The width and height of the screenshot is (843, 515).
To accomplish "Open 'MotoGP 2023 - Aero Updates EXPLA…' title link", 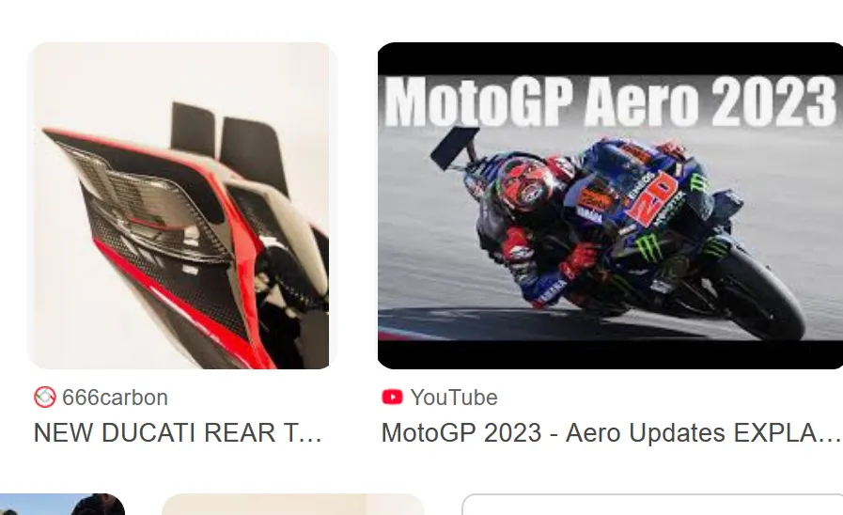I will [x=611, y=432].
